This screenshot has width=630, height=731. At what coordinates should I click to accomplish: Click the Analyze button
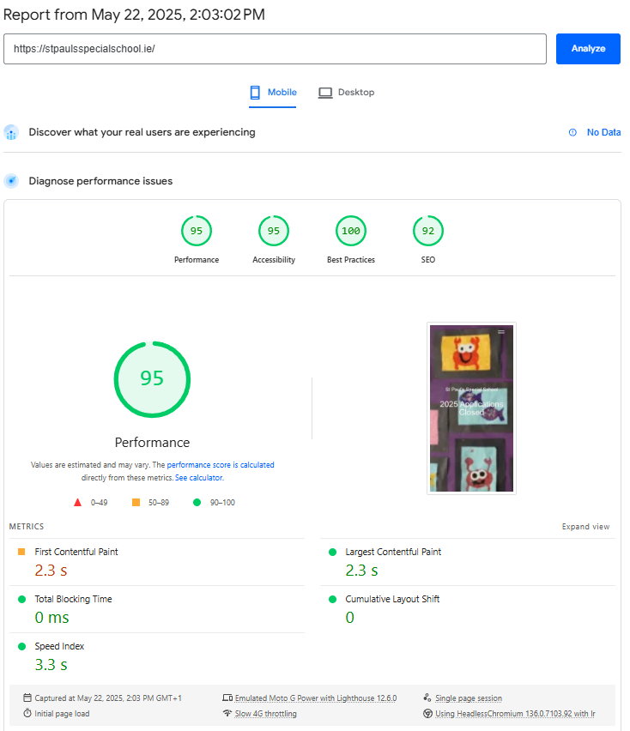coord(588,49)
